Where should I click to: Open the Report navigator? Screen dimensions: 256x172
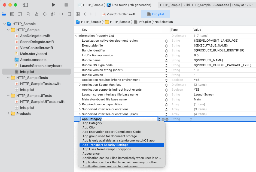[69, 14]
